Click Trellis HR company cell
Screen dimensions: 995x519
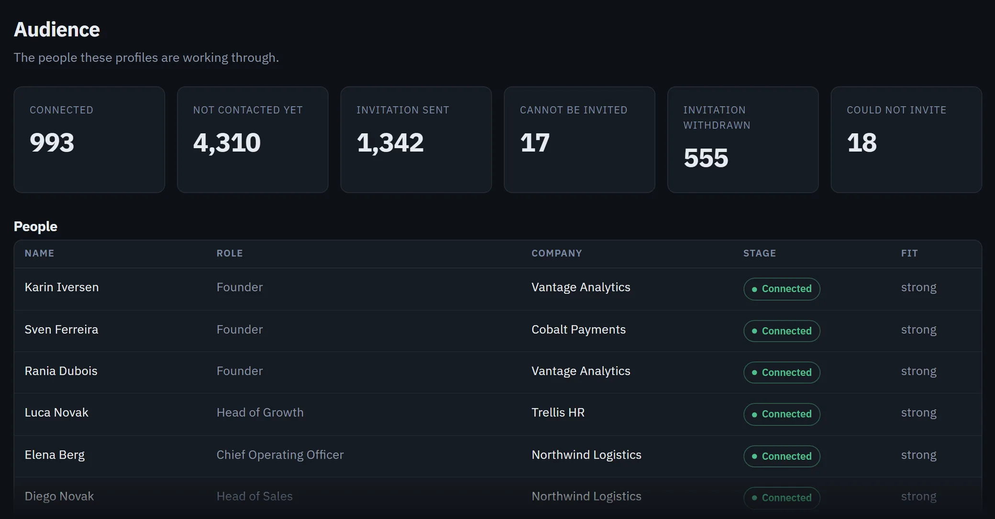pos(558,413)
